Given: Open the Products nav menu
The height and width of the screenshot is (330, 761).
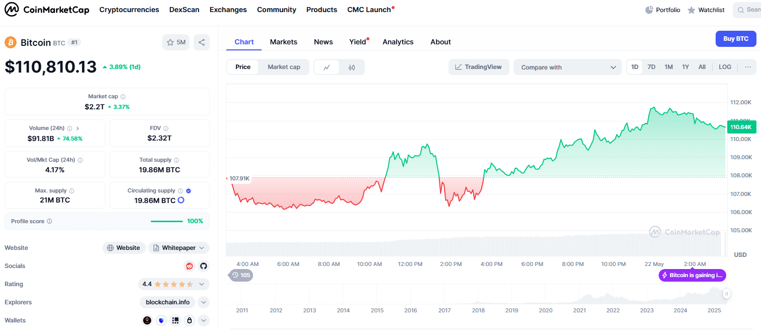Looking at the screenshot, I should pyautogui.click(x=322, y=10).
